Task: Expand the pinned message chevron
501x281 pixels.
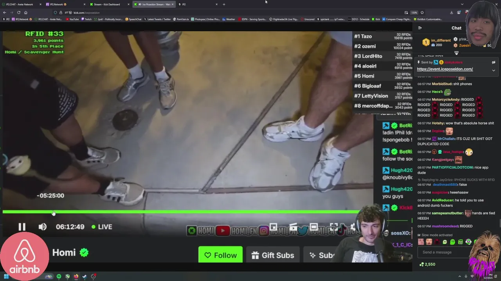Action: coord(494,71)
